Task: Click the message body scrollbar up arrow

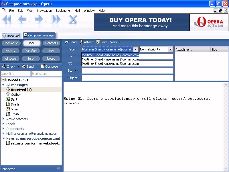Action: click(x=226, y=85)
